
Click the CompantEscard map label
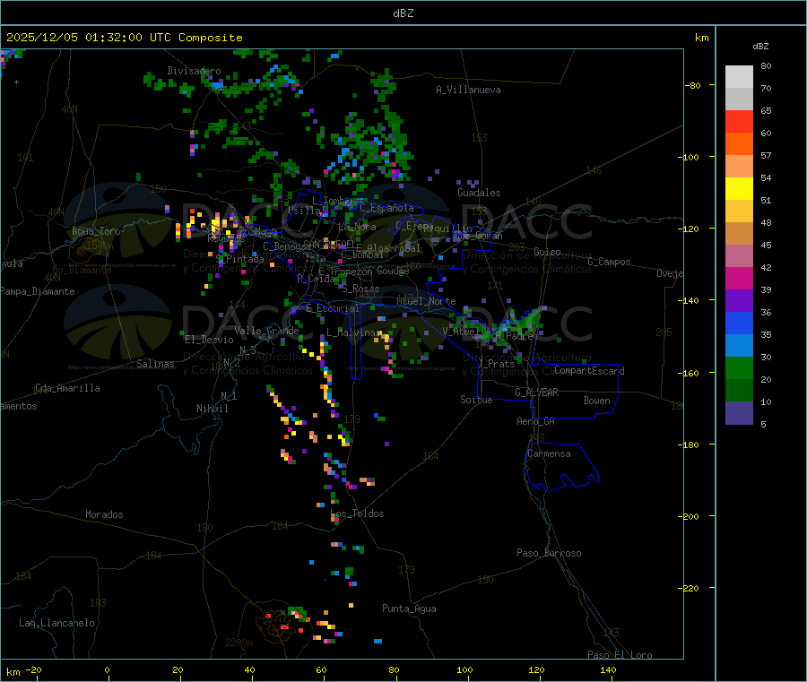[590, 371]
